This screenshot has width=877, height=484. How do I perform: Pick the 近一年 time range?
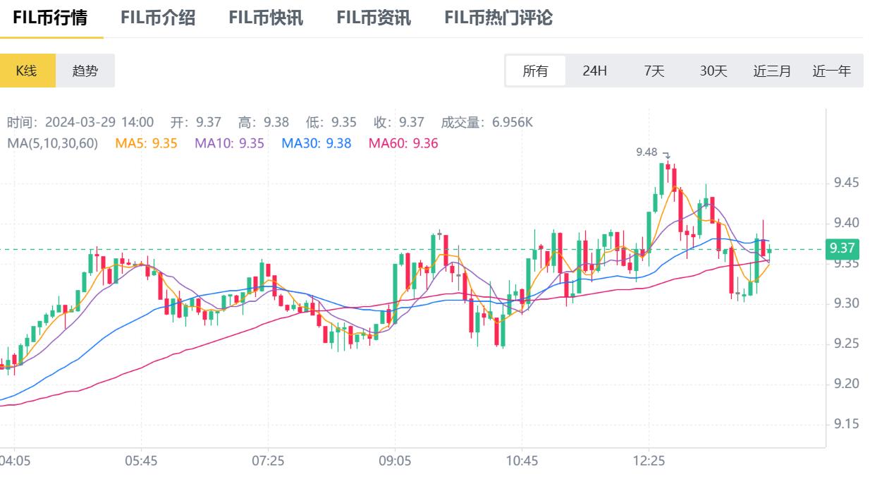click(832, 71)
